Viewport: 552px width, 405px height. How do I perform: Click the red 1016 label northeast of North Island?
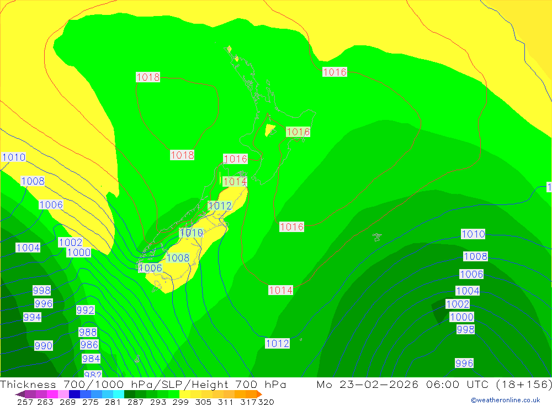click(335, 72)
